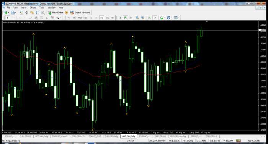
Task: Click the chart shift triangle marker
Action: (207, 21)
